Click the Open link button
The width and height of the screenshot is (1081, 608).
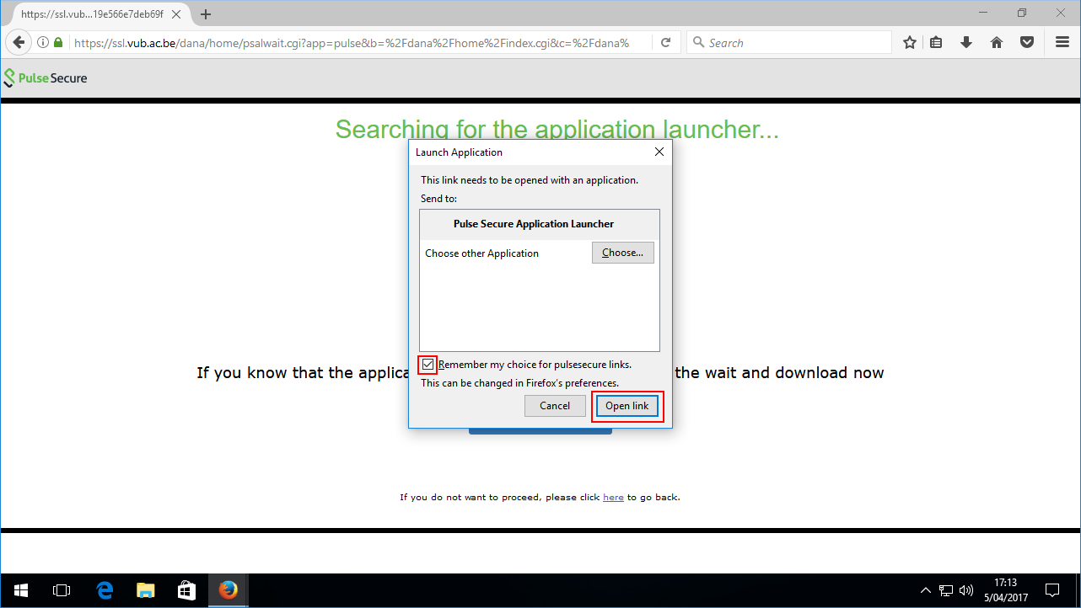point(627,406)
